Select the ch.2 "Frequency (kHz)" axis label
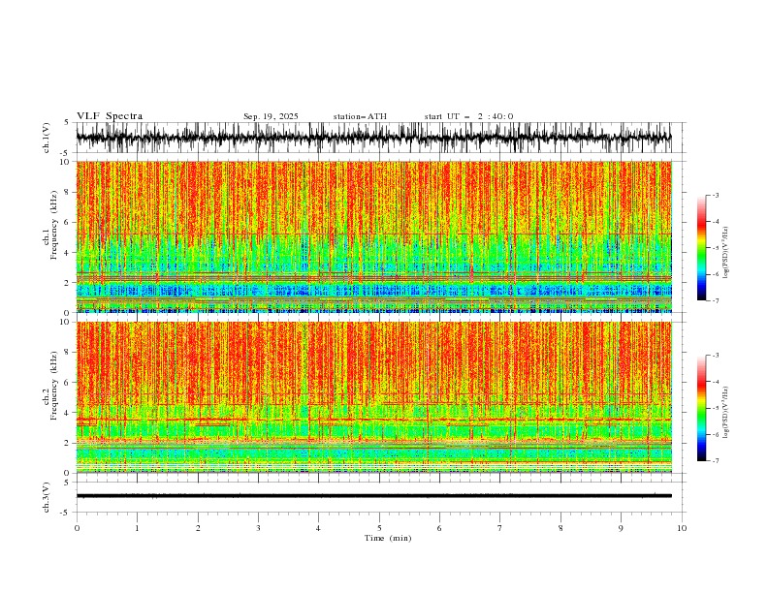The width and height of the screenshot is (768, 593). pos(54,386)
